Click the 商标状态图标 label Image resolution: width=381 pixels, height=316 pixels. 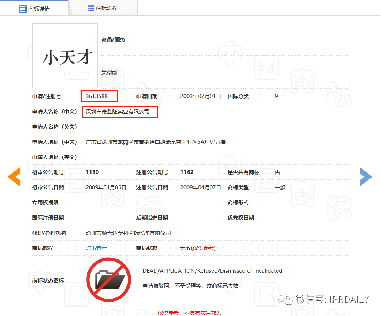(48, 281)
